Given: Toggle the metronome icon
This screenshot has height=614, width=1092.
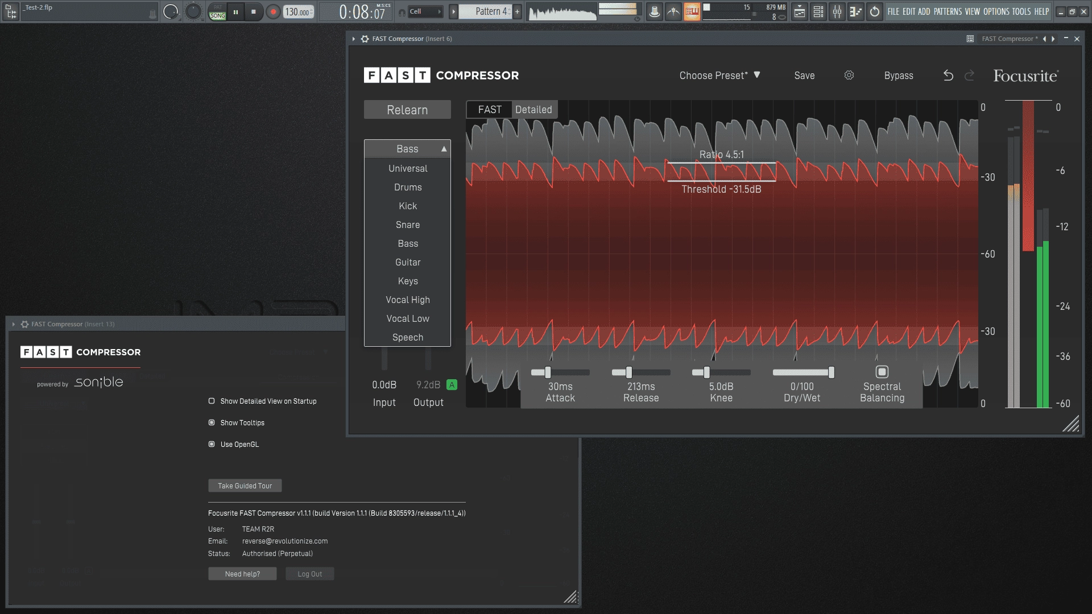Looking at the screenshot, I should (x=654, y=11).
